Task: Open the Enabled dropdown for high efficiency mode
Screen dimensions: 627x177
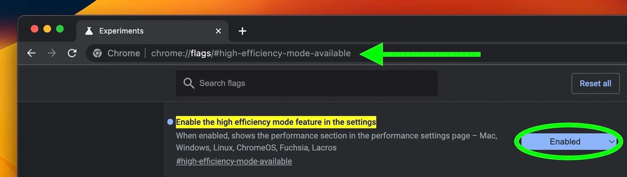Action: point(565,142)
